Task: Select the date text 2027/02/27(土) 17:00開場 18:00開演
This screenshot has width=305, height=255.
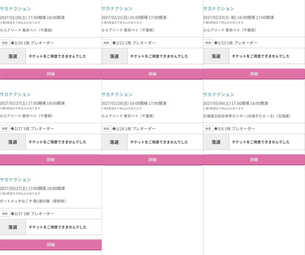Action: pos(32,103)
